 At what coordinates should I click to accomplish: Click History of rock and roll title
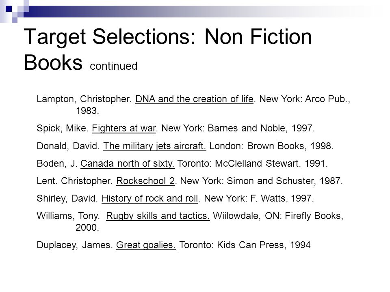click(150, 198)
